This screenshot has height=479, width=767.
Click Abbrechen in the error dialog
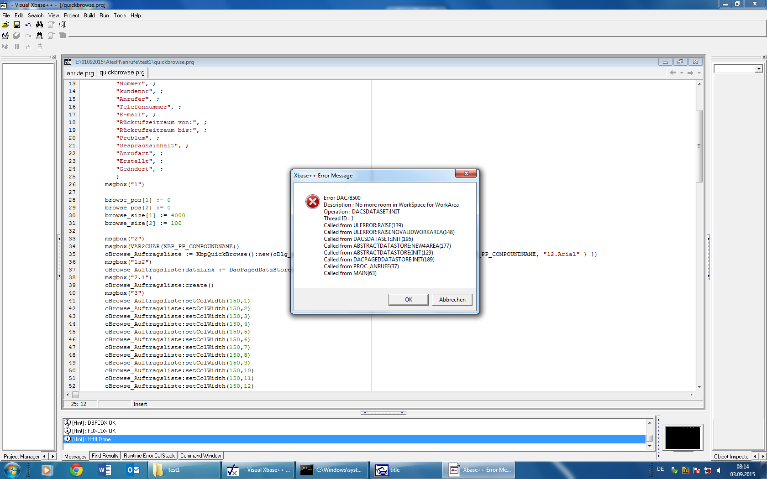tap(452, 300)
